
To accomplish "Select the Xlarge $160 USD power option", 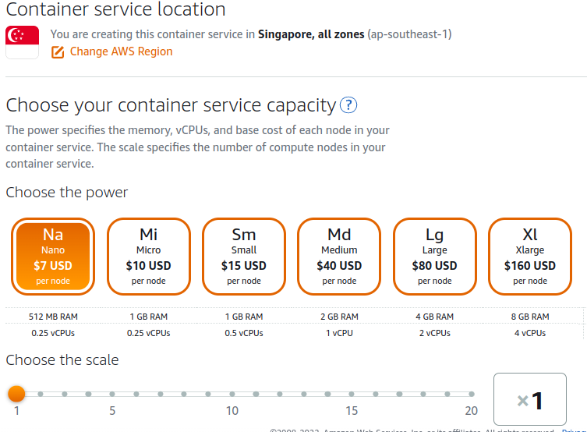I will click(530, 257).
